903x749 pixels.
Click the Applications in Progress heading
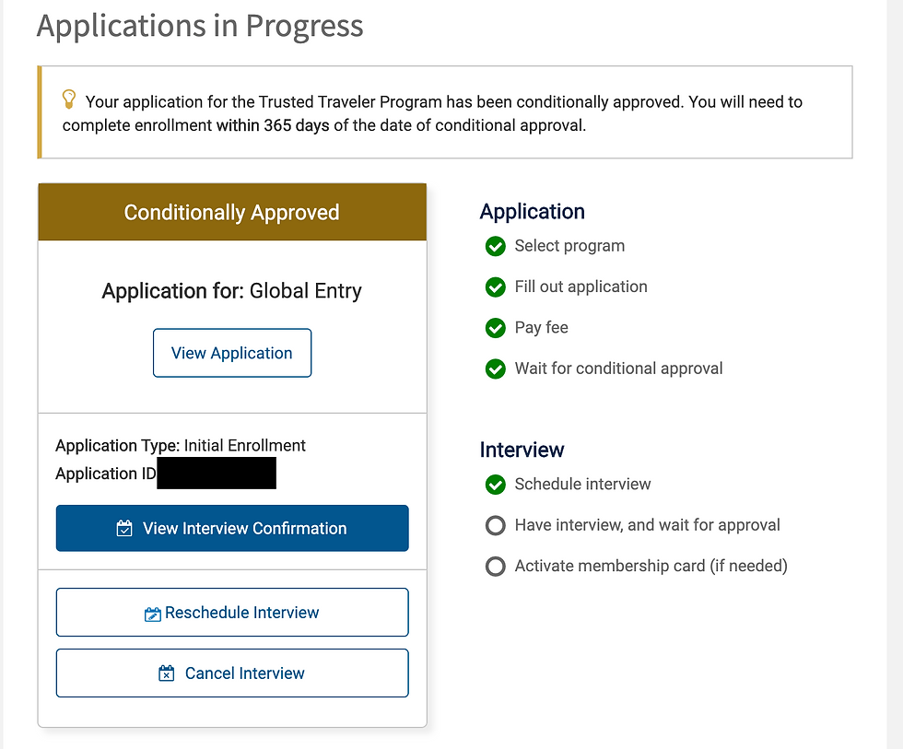(200, 26)
